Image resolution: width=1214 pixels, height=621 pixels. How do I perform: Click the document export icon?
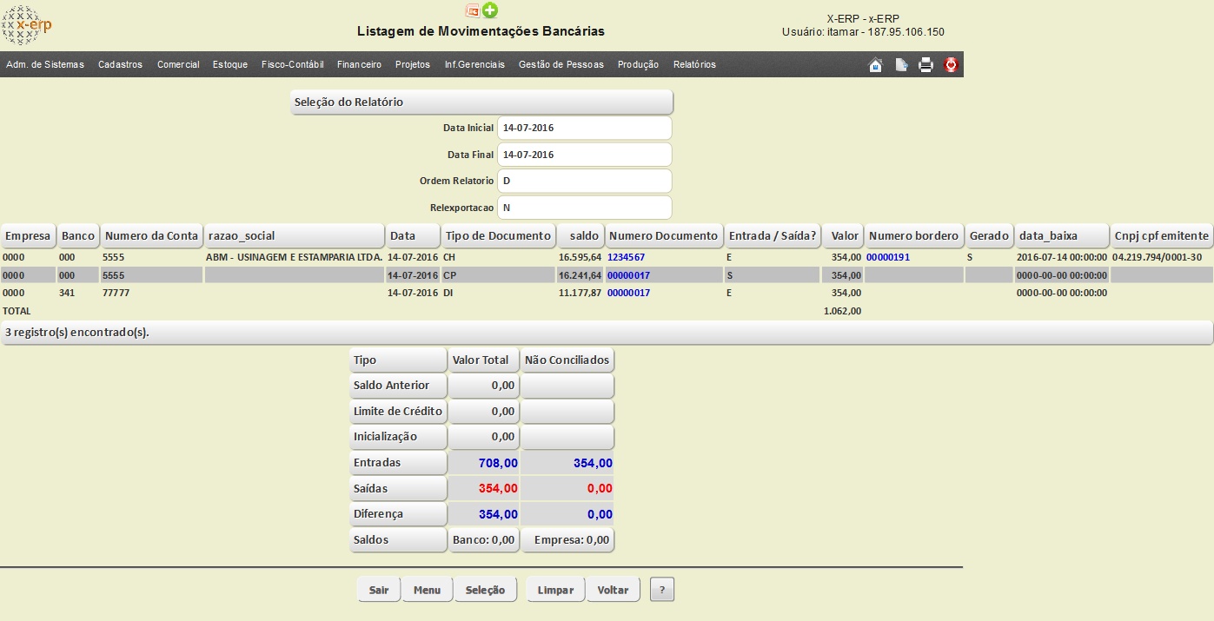(x=901, y=65)
